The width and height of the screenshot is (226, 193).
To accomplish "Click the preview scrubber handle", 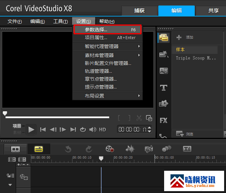I will (x=5, y=113).
